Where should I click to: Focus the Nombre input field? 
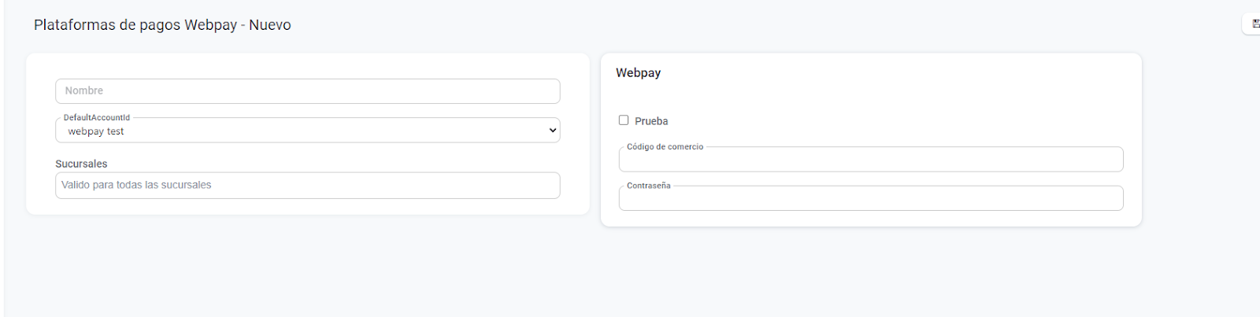pyautogui.click(x=307, y=91)
